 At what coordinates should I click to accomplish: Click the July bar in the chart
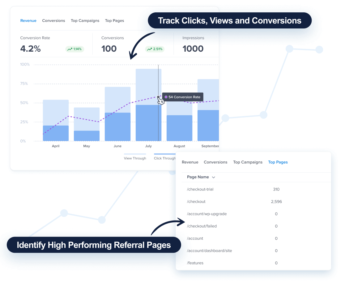[148, 105]
